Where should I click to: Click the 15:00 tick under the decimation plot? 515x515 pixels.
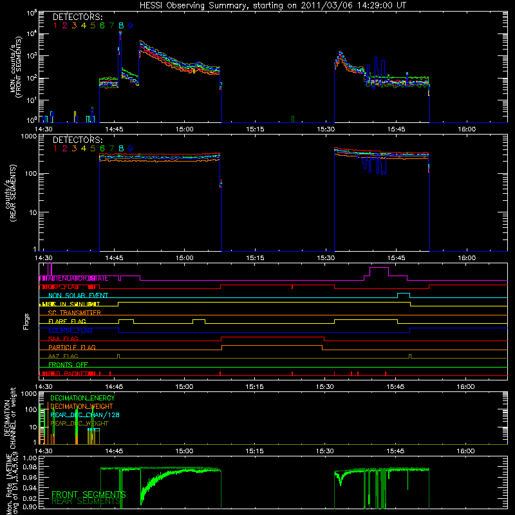pos(184,451)
